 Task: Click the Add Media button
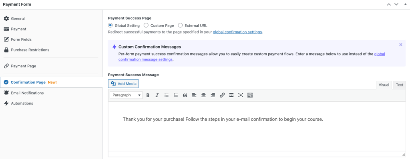pos(123,84)
